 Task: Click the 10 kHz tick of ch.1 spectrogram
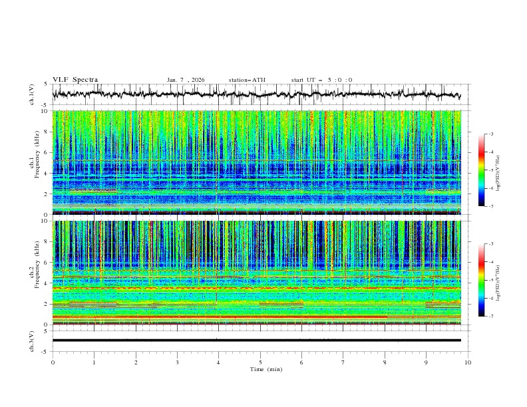click(x=44, y=112)
